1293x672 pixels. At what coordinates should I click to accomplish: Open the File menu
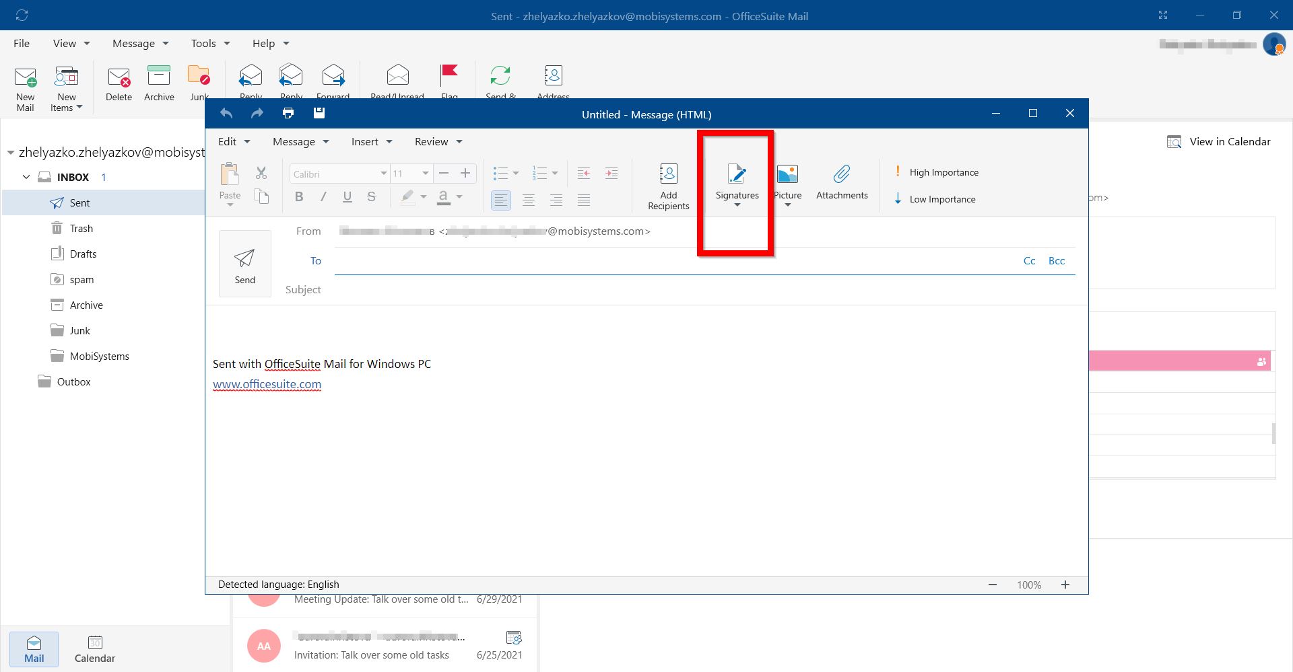coord(22,43)
